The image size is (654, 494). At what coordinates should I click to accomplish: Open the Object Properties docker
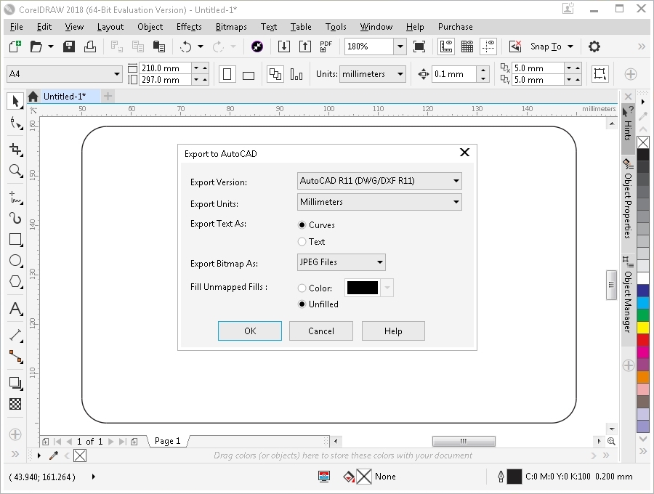pos(628,199)
